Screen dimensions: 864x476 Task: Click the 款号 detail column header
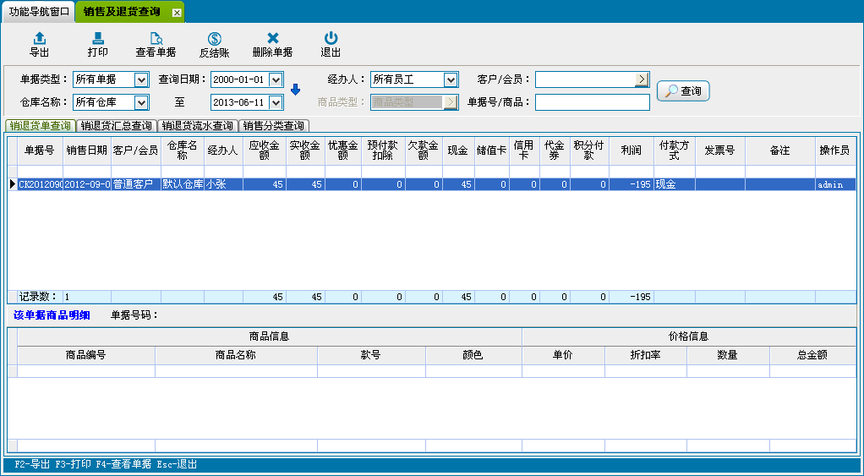[x=371, y=355]
